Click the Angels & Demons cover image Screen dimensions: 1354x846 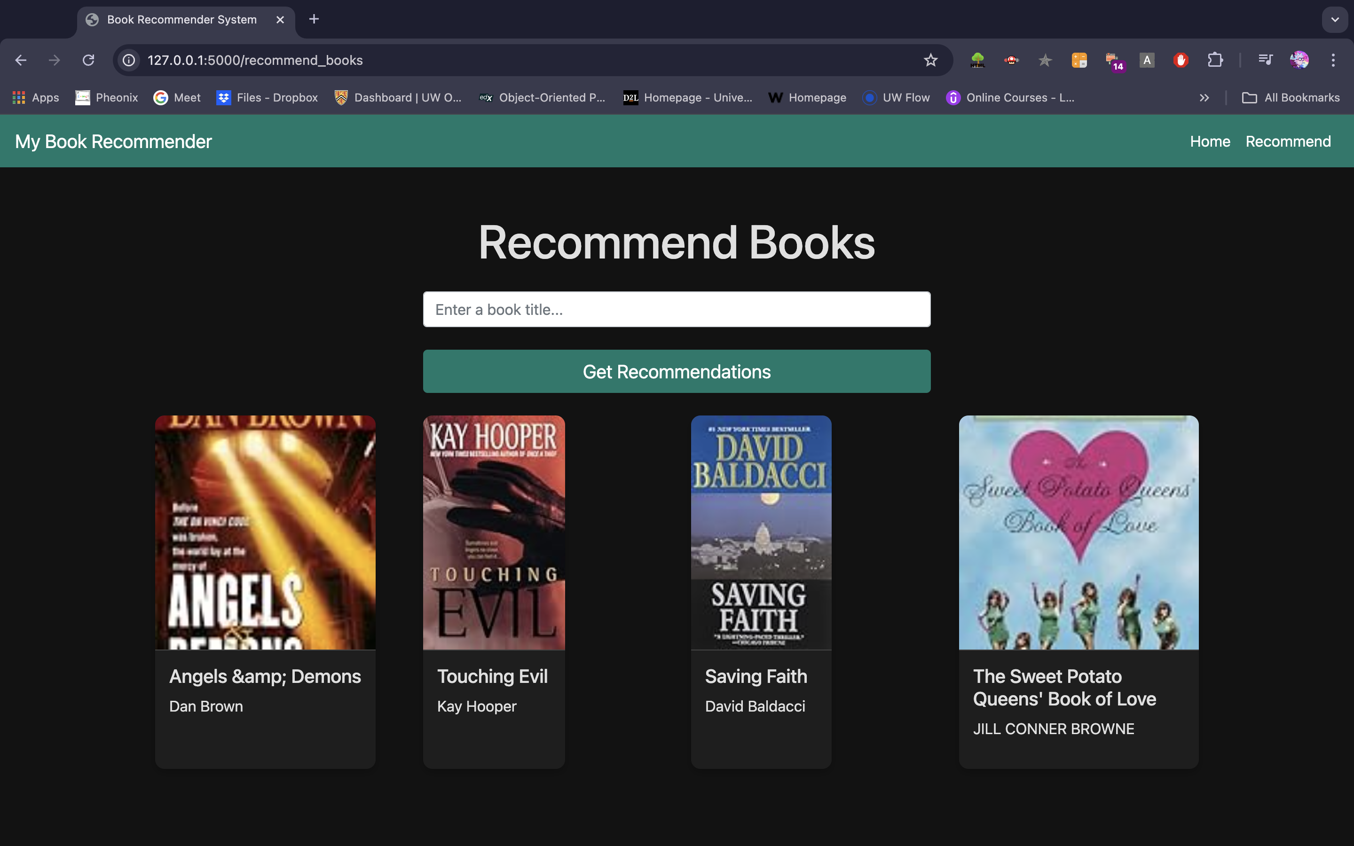point(265,533)
